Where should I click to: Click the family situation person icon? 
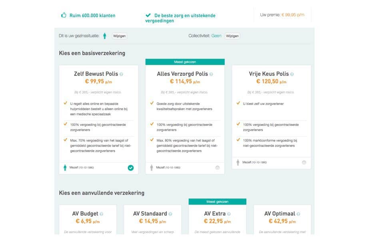pos(105,36)
